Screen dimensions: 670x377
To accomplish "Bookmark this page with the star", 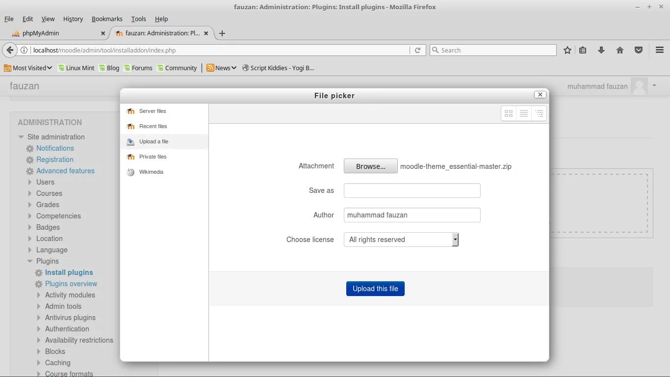I will (567, 50).
